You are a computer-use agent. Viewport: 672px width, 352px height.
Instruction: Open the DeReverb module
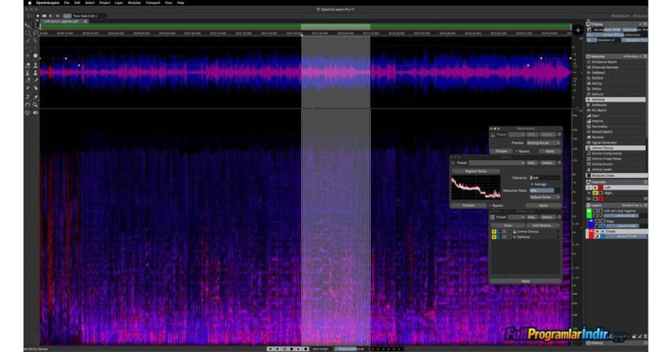[x=616, y=105]
